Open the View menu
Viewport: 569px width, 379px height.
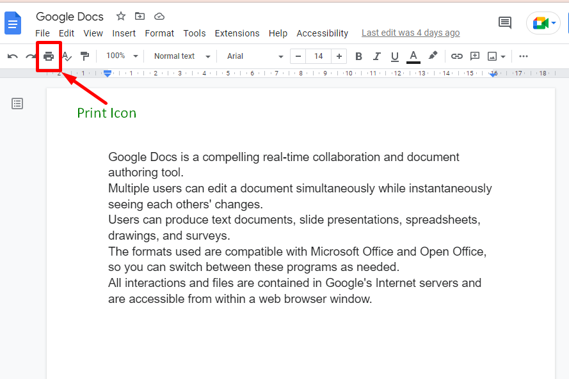(93, 33)
